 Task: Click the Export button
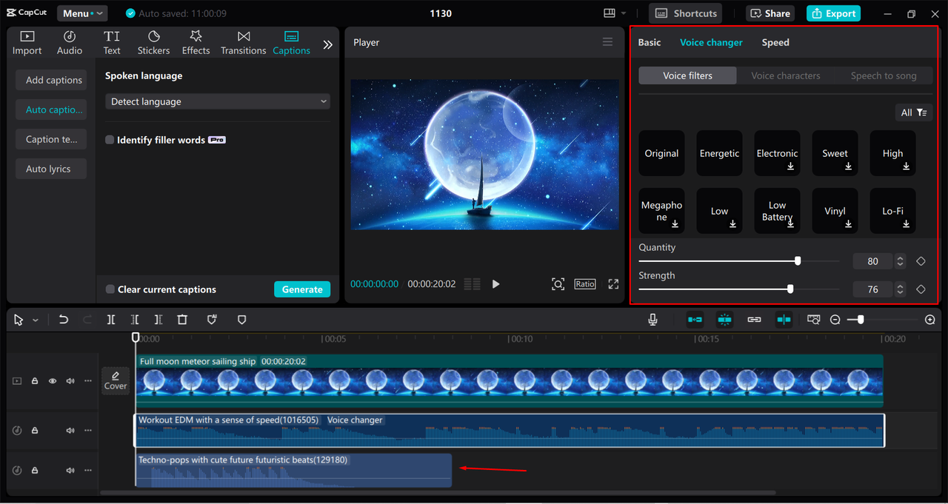pyautogui.click(x=833, y=13)
